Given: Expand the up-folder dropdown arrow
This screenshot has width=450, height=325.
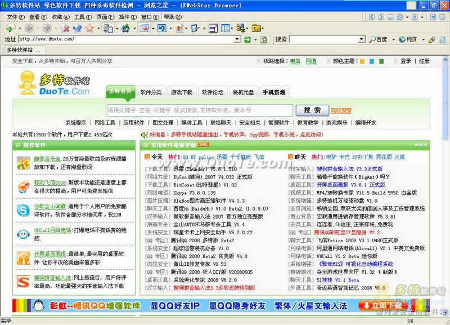Looking at the screenshot, I should tap(263, 29).
